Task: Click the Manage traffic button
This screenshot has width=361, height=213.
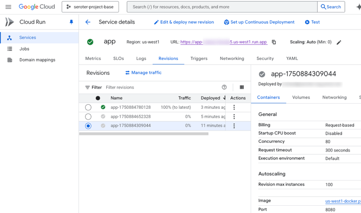Action: tap(143, 73)
